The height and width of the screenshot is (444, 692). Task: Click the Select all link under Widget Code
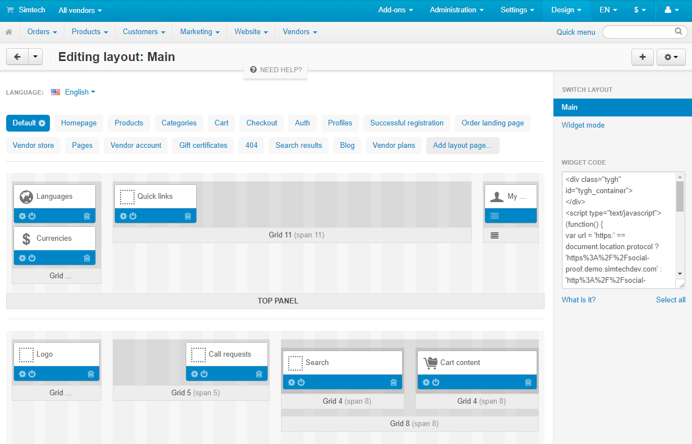[x=670, y=300]
